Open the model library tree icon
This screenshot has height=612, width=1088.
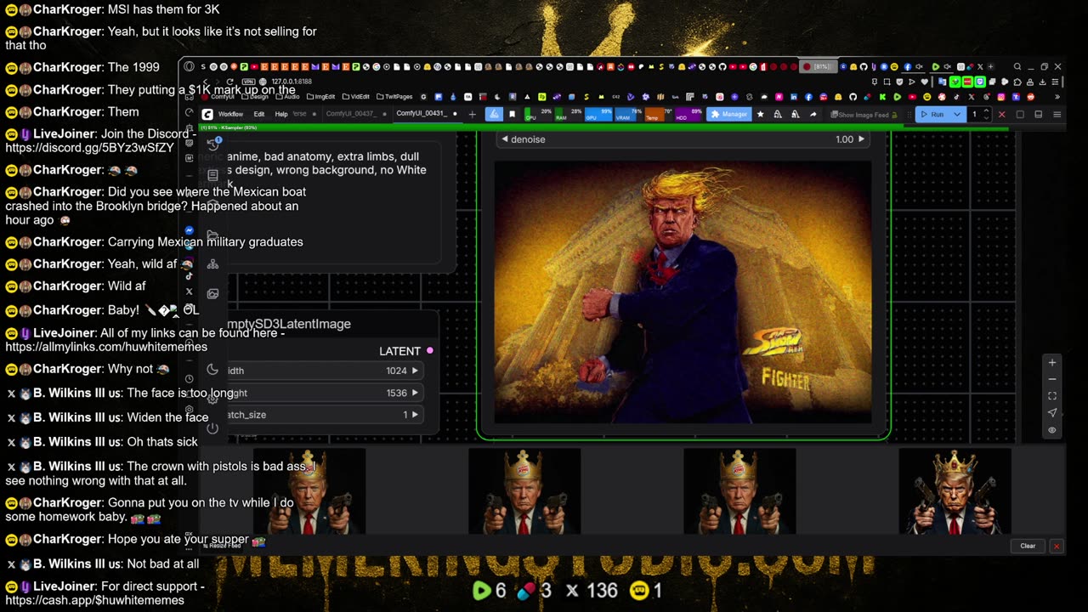tap(212, 264)
